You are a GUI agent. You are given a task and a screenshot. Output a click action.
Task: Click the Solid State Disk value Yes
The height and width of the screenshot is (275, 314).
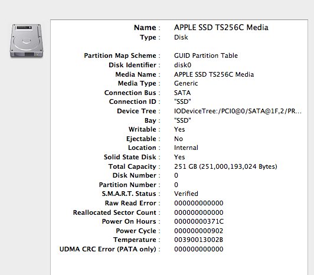point(179,157)
